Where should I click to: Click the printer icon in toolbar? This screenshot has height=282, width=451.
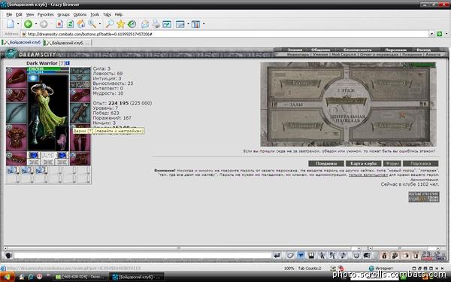(156, 24)
